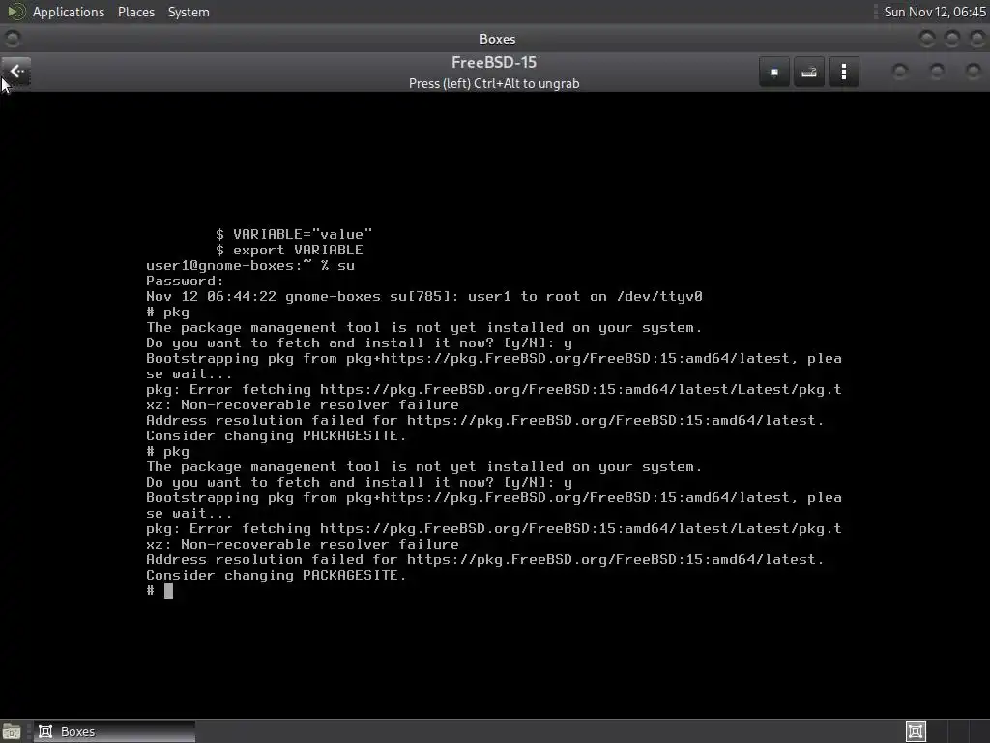Click the 'Password:' line in the terminal
The height and width of the screenshot is (743, 990).
tap(185, 282)
